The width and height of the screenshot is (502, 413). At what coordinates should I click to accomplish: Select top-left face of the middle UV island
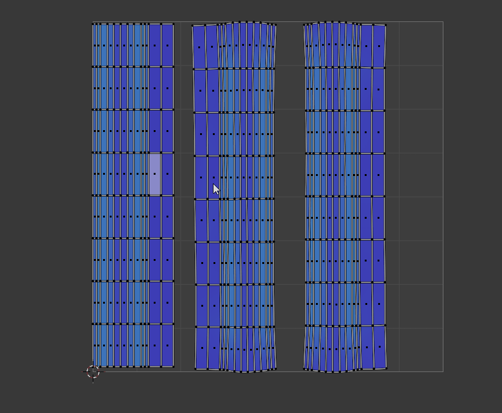pos(199,47)
